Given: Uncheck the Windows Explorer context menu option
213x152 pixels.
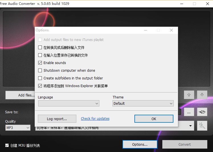Looking at the screenshot, I should coord(40,86).
